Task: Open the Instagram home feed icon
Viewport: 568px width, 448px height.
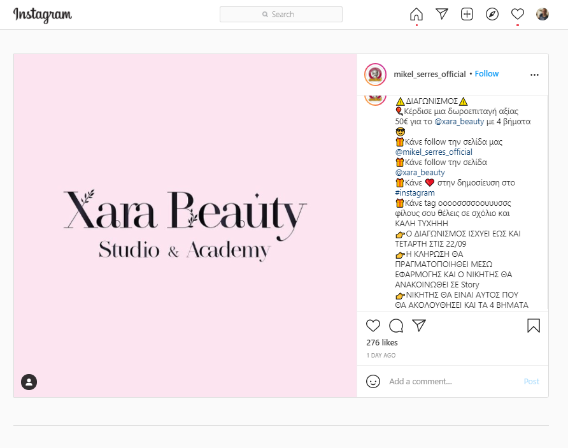Action: click(x=416, y=15)
